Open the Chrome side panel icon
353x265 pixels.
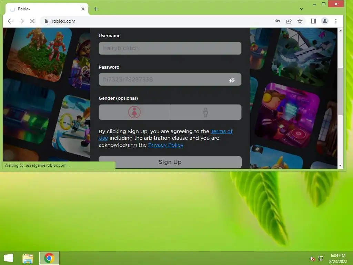tap(314, 21)
